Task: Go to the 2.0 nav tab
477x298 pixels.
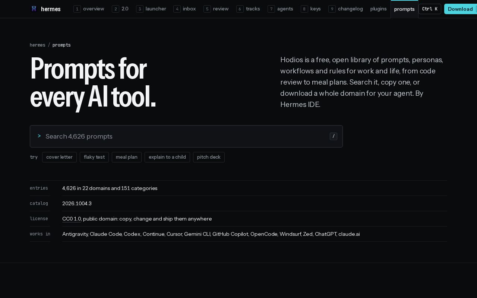Action: [120, 9]
